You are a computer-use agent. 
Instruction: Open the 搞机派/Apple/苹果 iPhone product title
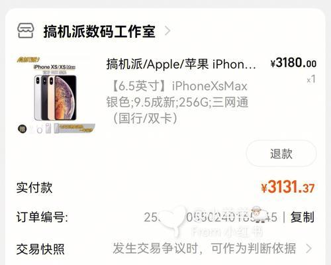point(181,64)
